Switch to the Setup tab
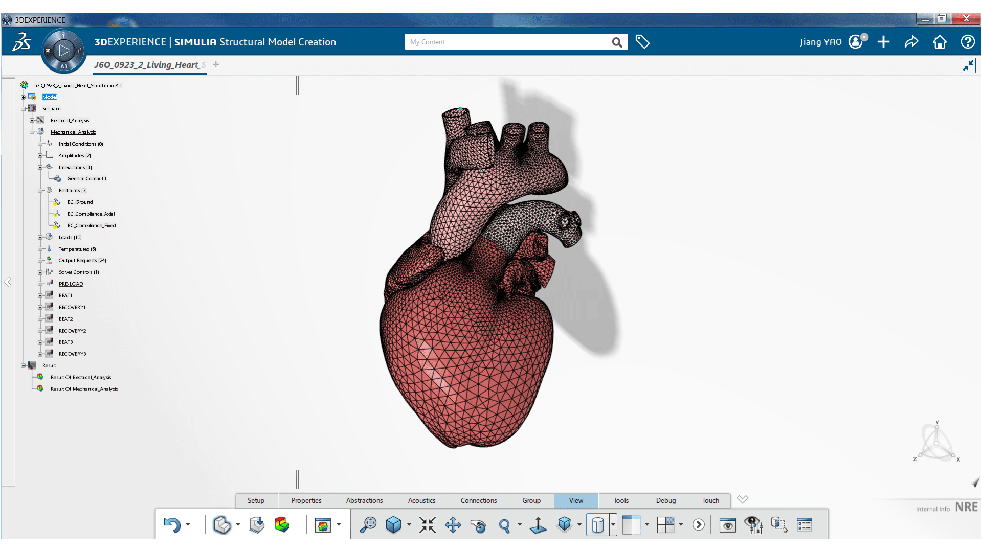The image size is (982, 552). tap(256, 500)
